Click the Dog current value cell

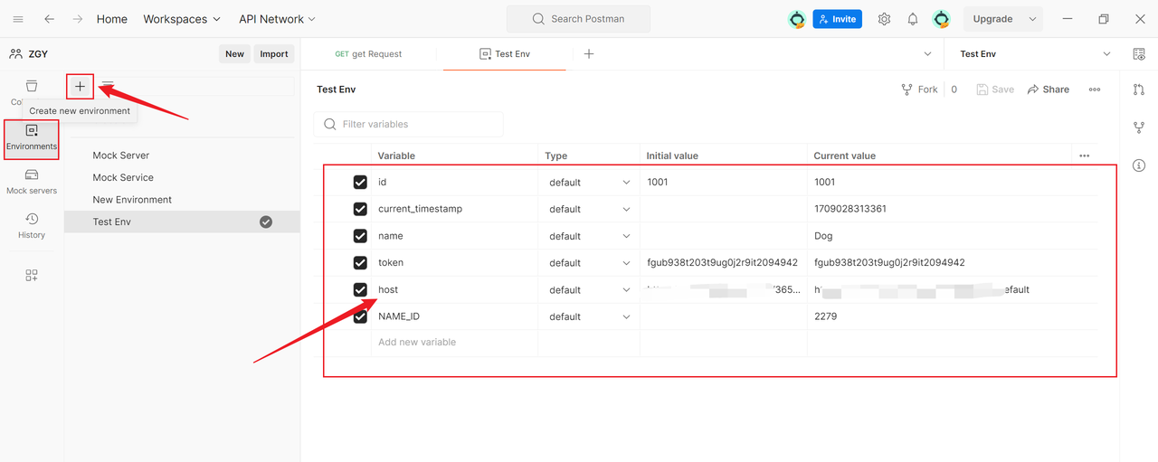(x=952, y=236)
